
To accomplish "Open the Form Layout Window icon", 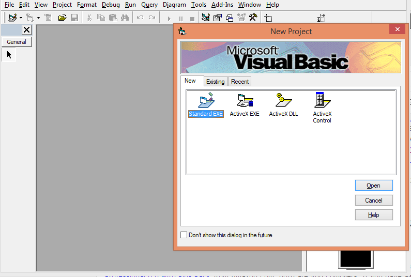I will 230,18.
